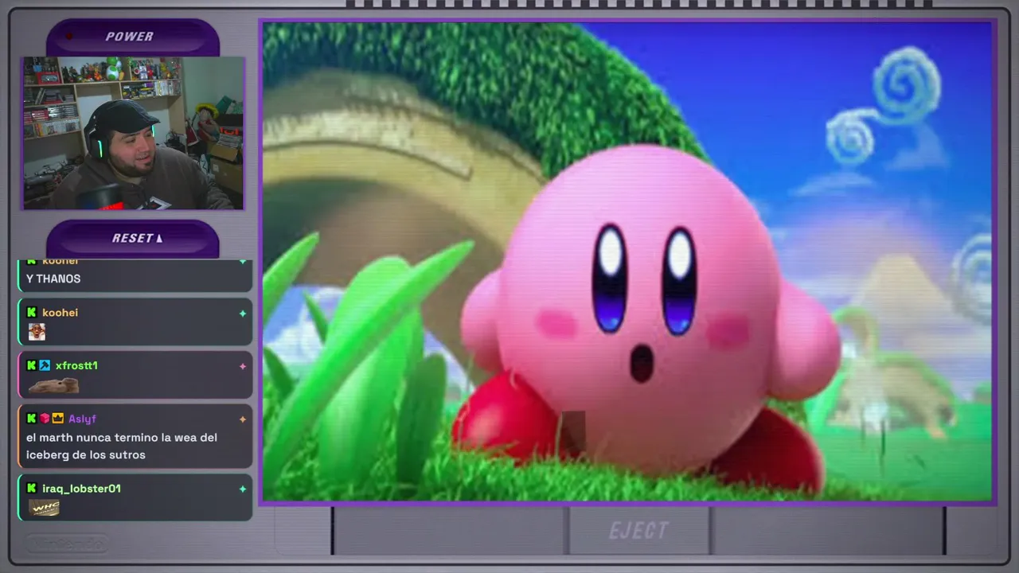Select Aslyf's message "el marth nunca termino"
Image resolution: width=1019 pixels, height=573 pixels.
[x=122, y=446]
